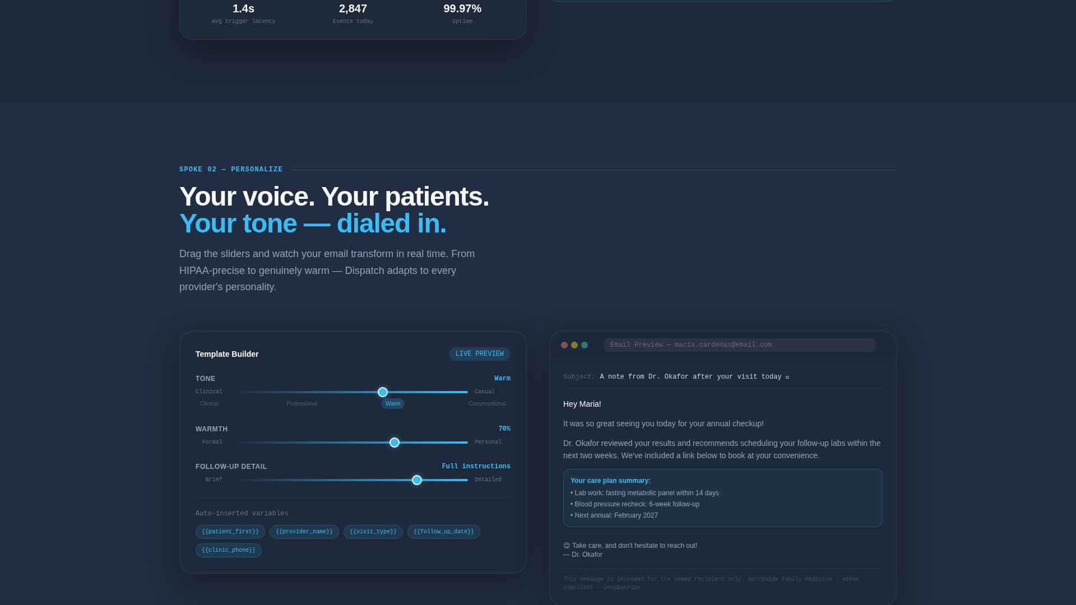Image resolution: width=1076 pixels, height=605 pixels.
Task: Select the Warm tone preset pill
Action: click(393, 404)
